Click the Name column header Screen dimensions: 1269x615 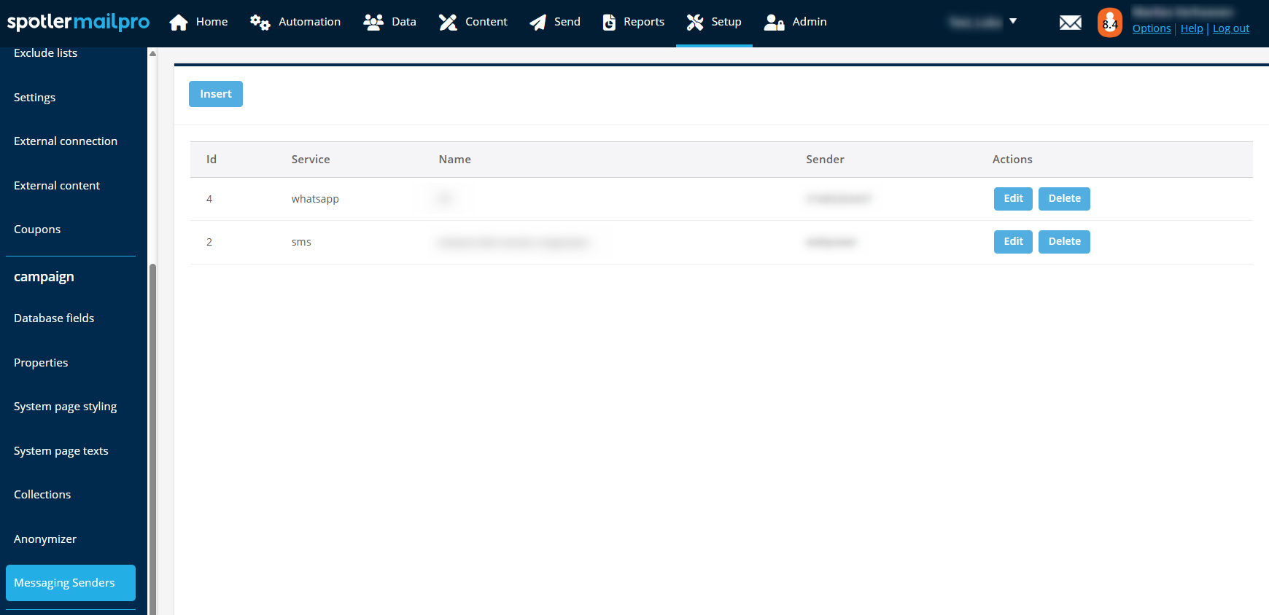pyautogui.click(x=454, y=160)
